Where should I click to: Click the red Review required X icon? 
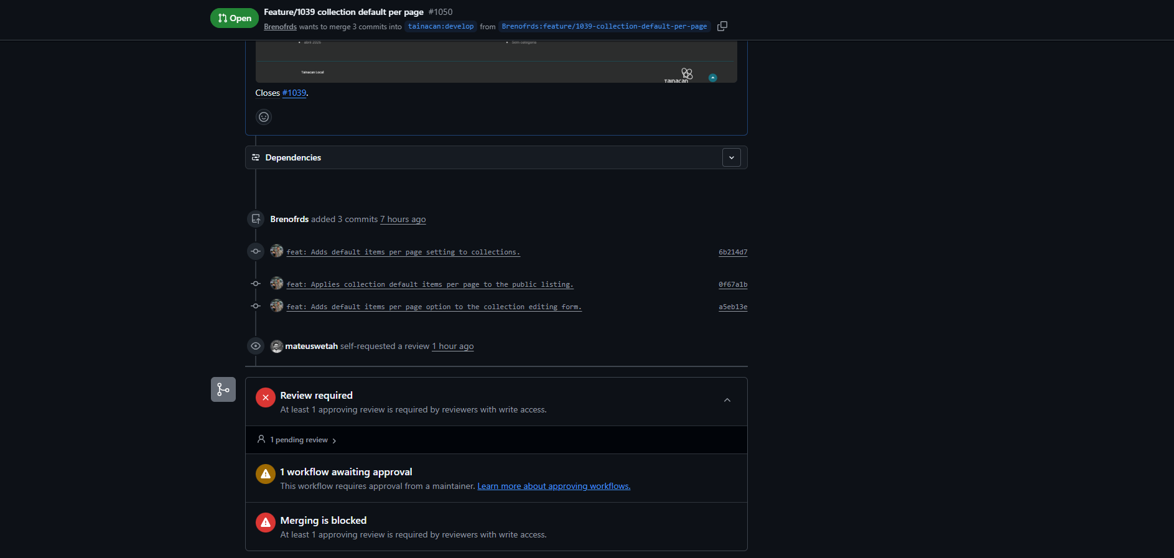click(266, 398)
